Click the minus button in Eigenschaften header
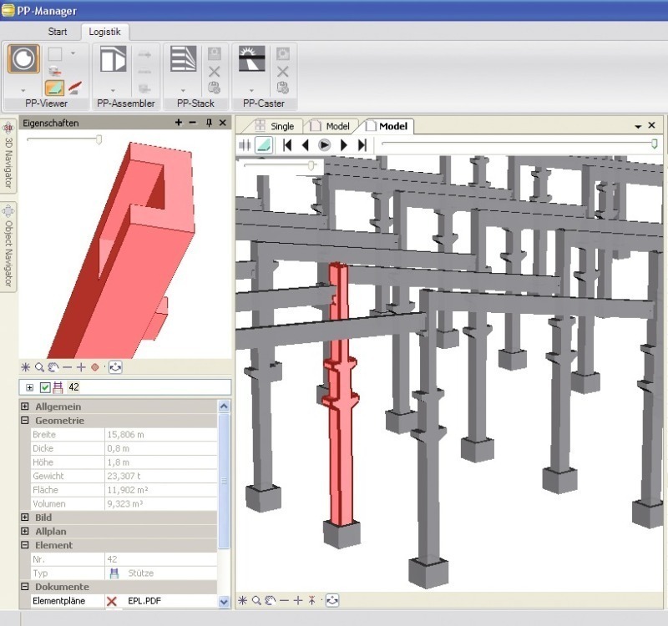 [193, 123]
